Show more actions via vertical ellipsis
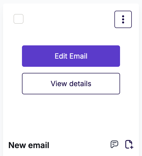Screen dimensions: 142x156 point(123,19)
